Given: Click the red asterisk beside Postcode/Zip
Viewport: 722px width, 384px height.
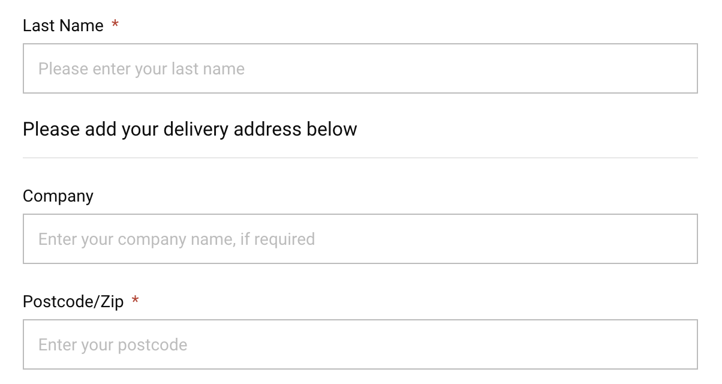Looking at the screenshot, I should (136, 300).
